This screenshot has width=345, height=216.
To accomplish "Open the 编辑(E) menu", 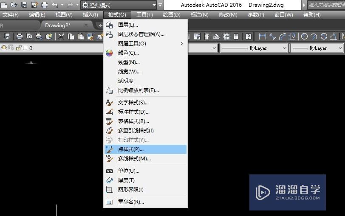I will coord(37,15).
